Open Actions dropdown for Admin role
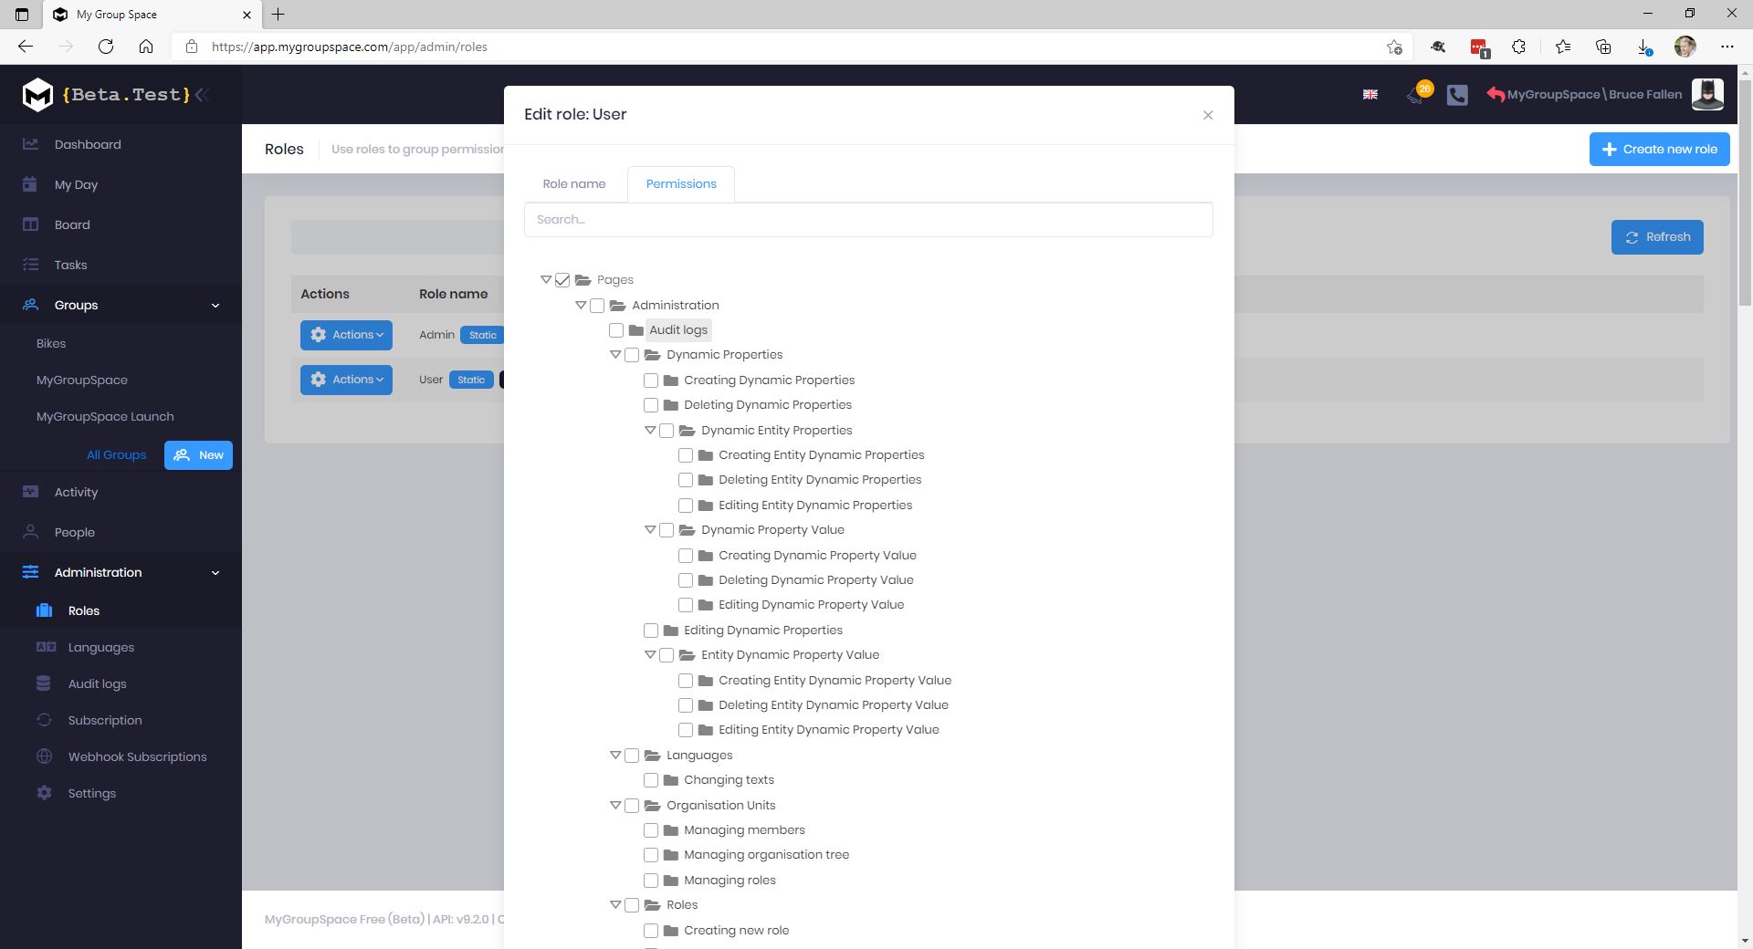Screen dimensions: 1753x949 pos(346,335)
